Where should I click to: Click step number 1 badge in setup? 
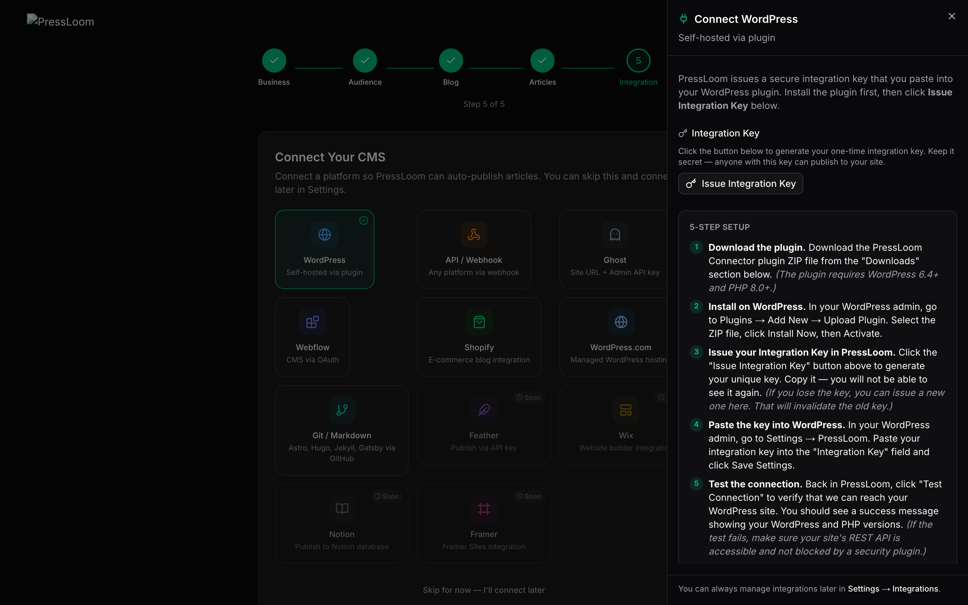(696, 247)
